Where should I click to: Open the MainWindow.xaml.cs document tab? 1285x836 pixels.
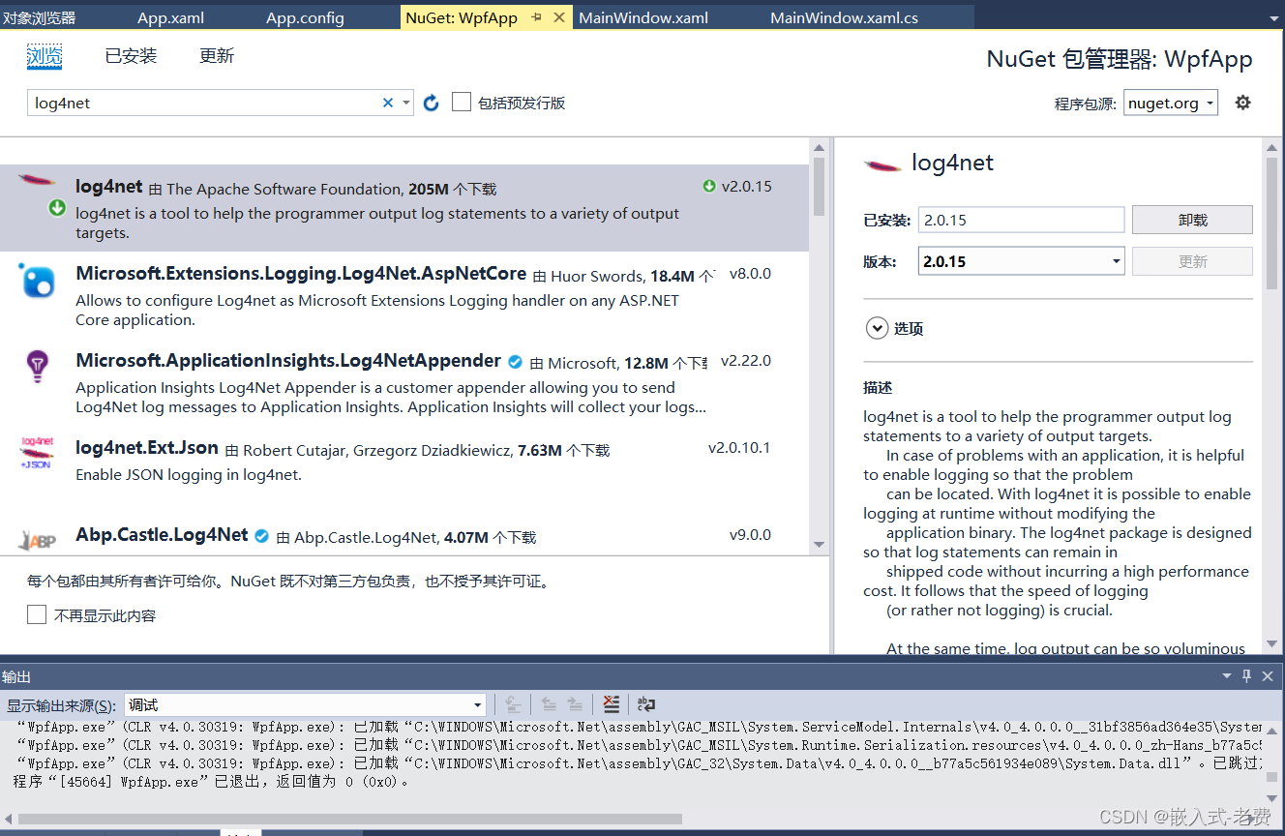click(845, 17)
